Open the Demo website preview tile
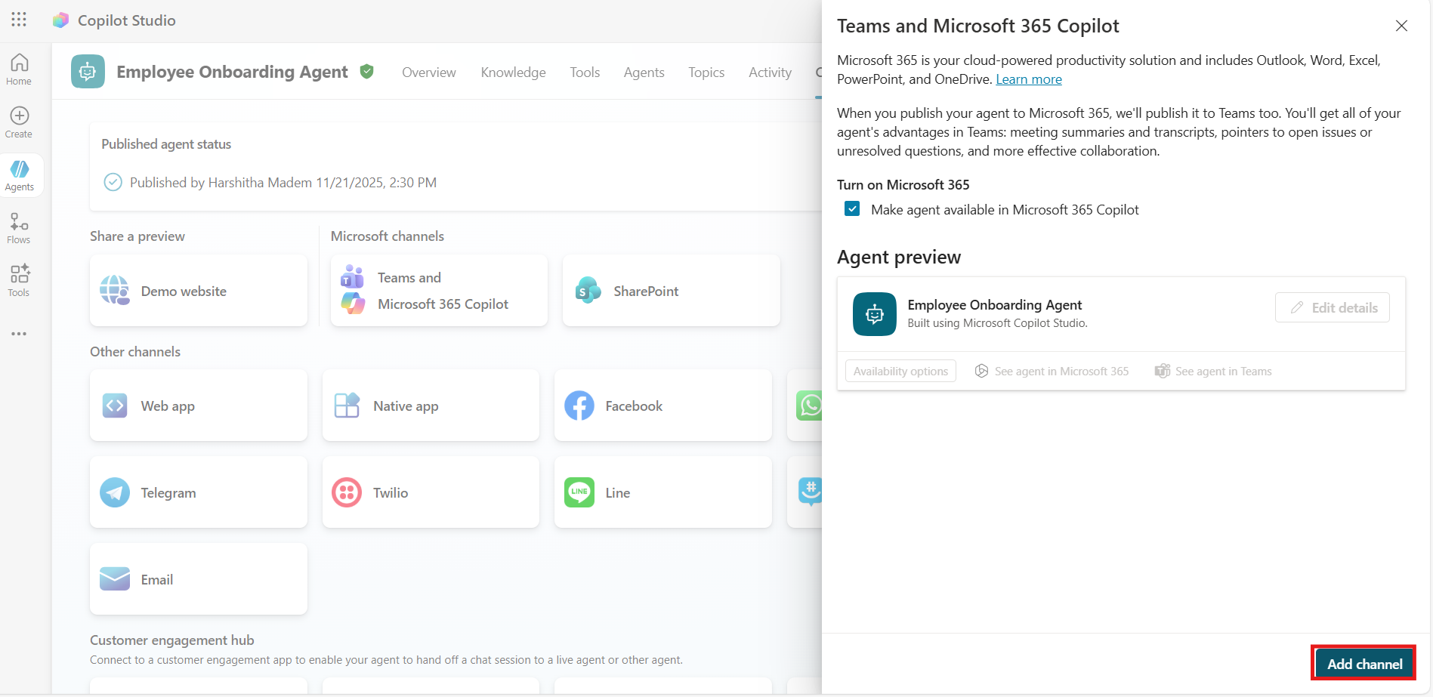This screenshot has width=1433, height=697. coord(198,291)
